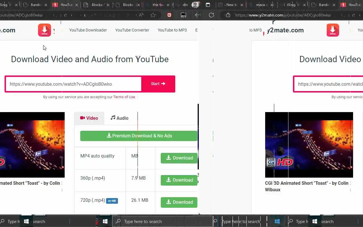Image resolution: width=363 pixels, height=227 pixels.
Task: Click the URL field next to Start button
Action: pyautogui.click(x=73, y=84)
